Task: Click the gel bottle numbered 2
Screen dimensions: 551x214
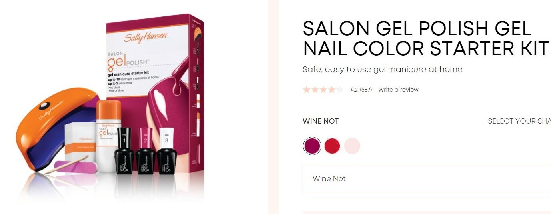Action: tap(145, 151)
